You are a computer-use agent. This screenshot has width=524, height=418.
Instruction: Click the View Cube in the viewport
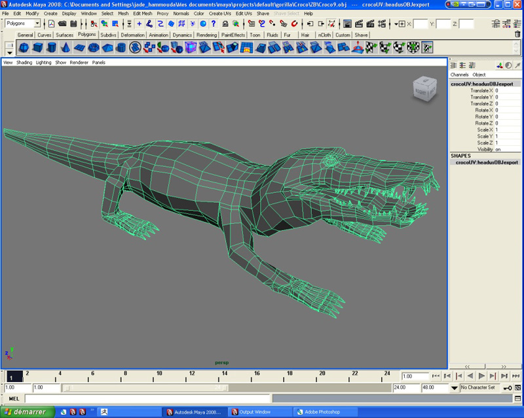point(425,88)
